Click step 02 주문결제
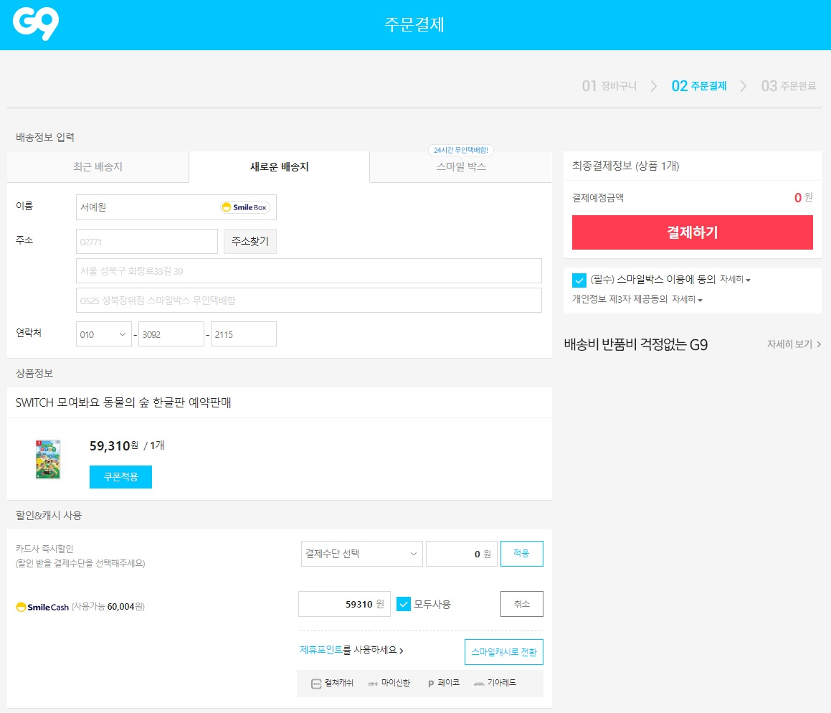831x713 pixels. 698,86
